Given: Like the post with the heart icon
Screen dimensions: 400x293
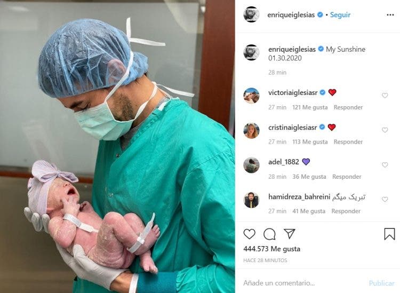Looking at the screenshot, I should (249, 234).
